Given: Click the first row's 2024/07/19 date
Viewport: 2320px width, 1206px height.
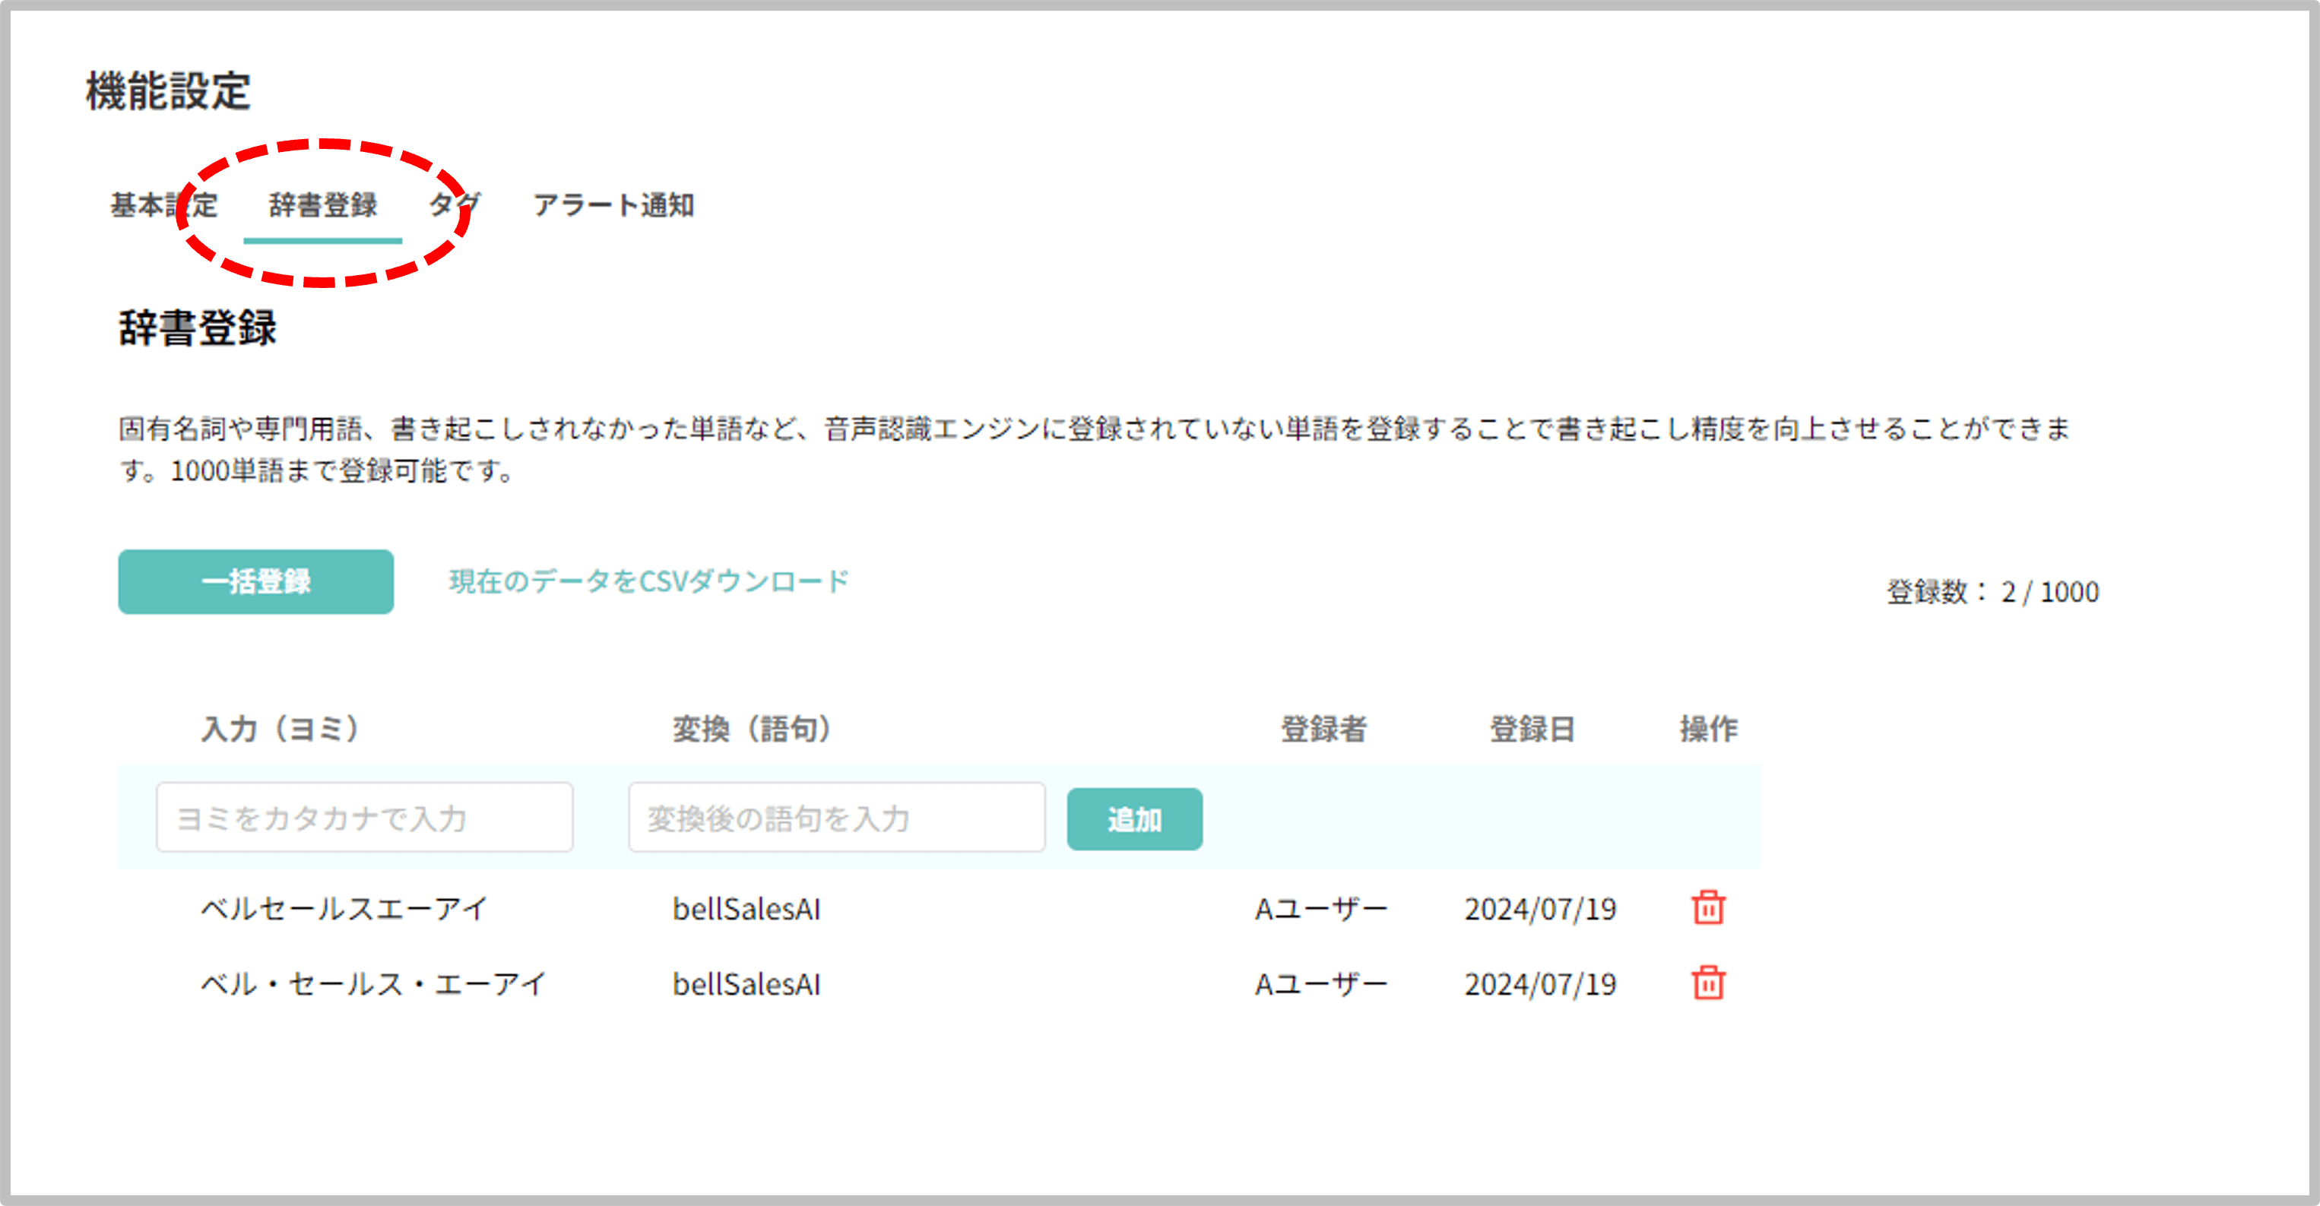Looking at the screenshot, I should coord(1540,909).
